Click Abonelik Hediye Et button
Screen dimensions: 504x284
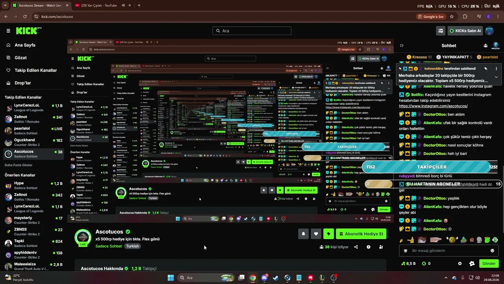point(361,234)
